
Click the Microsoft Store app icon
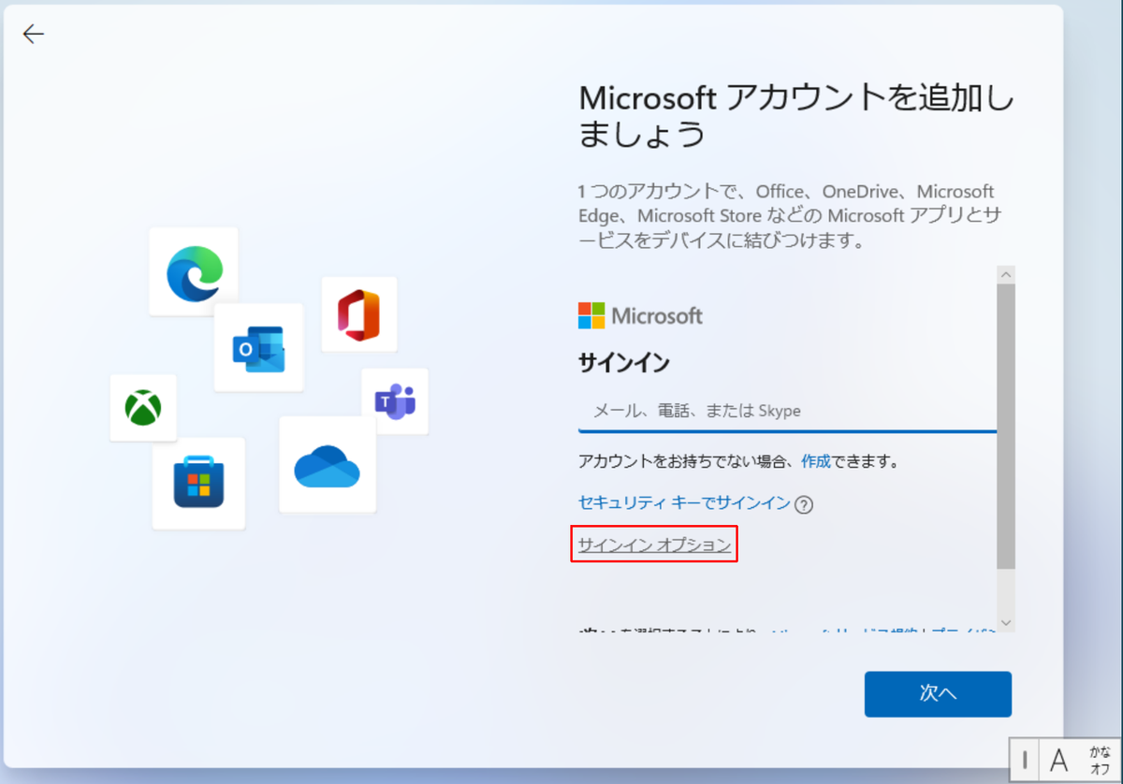pos(198,484)
